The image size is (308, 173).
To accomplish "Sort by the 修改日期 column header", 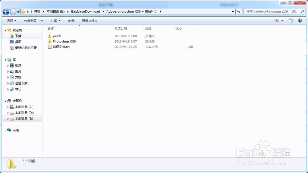I will [x=121, y=28].
